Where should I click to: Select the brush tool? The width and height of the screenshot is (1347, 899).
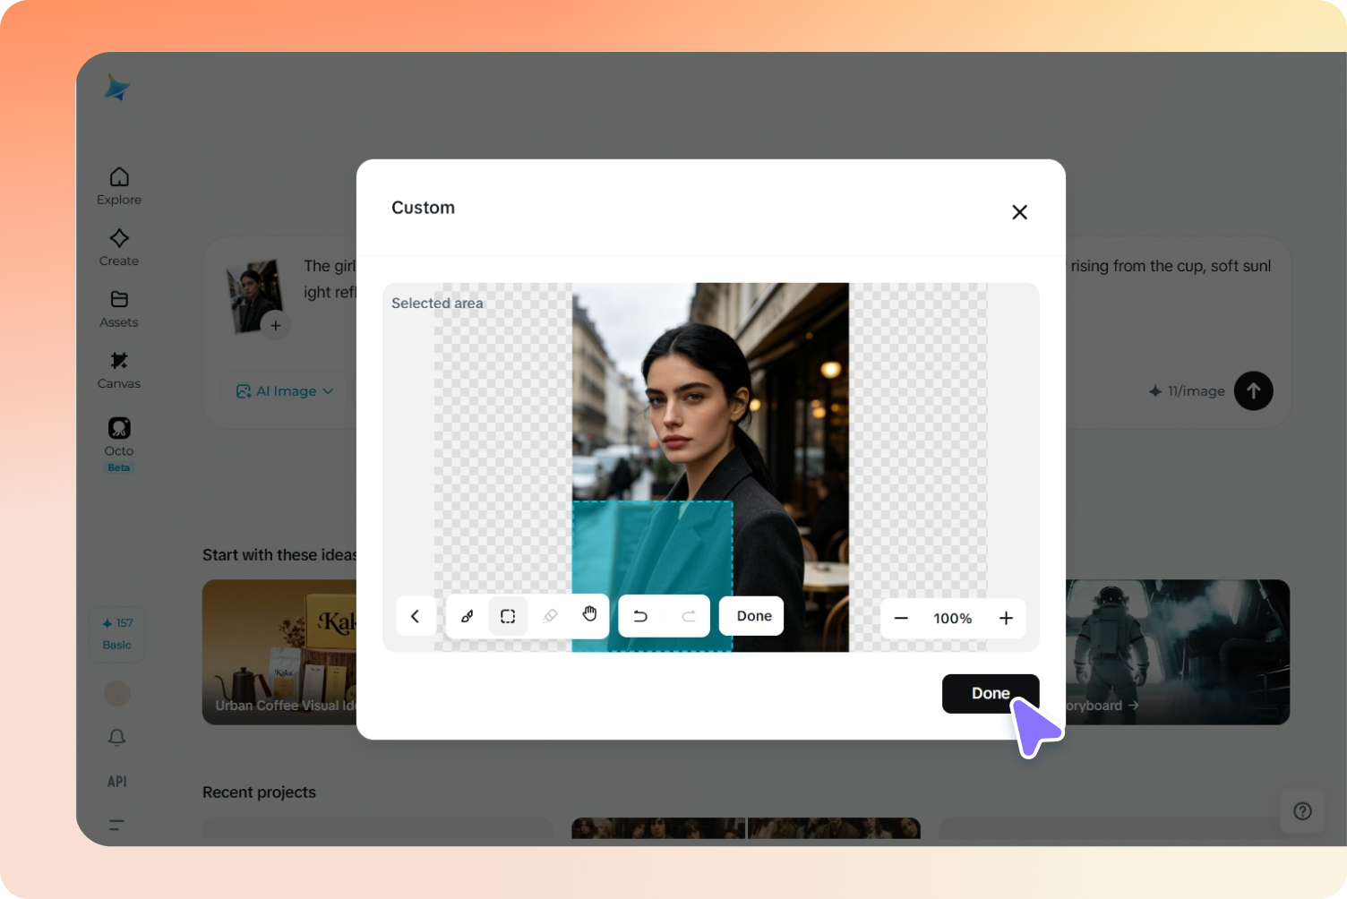tap(467, 616)
